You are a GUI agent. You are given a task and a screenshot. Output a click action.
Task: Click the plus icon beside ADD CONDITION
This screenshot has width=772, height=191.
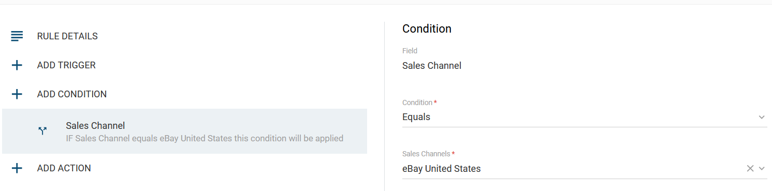click(x=17, y=94)
